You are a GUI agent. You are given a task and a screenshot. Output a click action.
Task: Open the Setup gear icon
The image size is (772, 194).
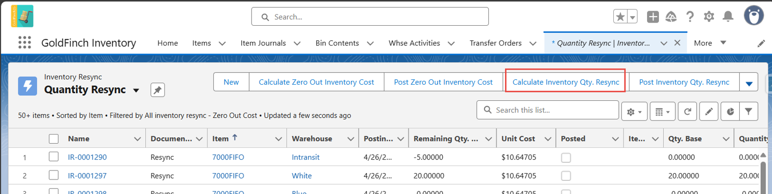point(709,17)
